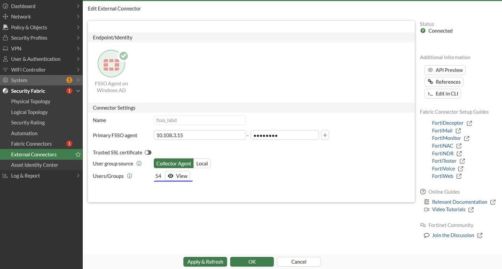502x269 pixels.
Task: Open FortiNAC setup guide link
Action: point(442,146)
